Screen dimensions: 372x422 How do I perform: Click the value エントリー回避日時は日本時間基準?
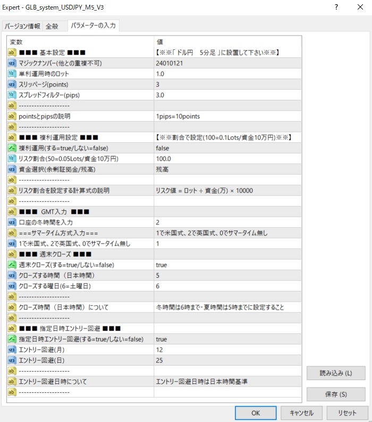tap(201, 382)
